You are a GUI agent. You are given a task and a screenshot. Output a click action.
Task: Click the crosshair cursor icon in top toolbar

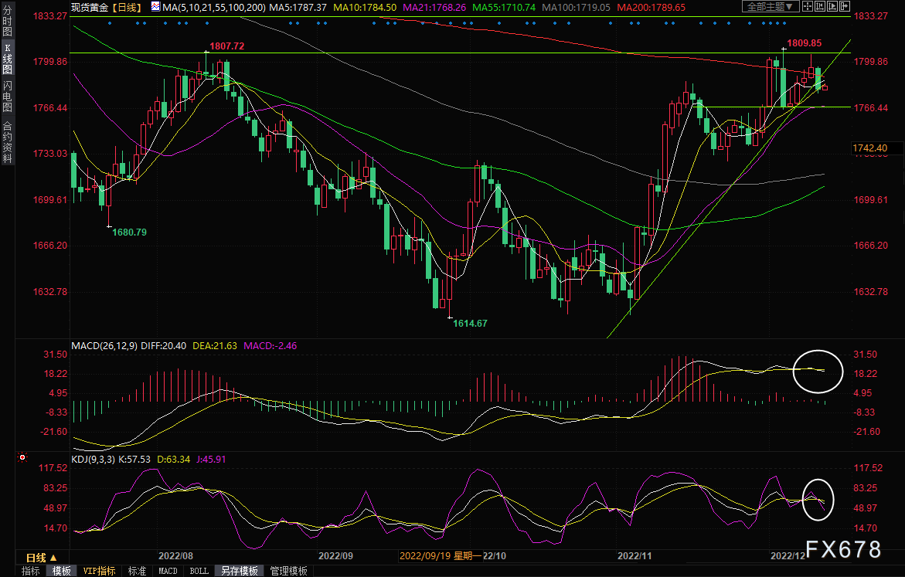pos(808,6)
